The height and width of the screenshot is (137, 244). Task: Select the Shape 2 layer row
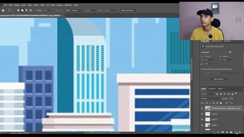[221, 125]
